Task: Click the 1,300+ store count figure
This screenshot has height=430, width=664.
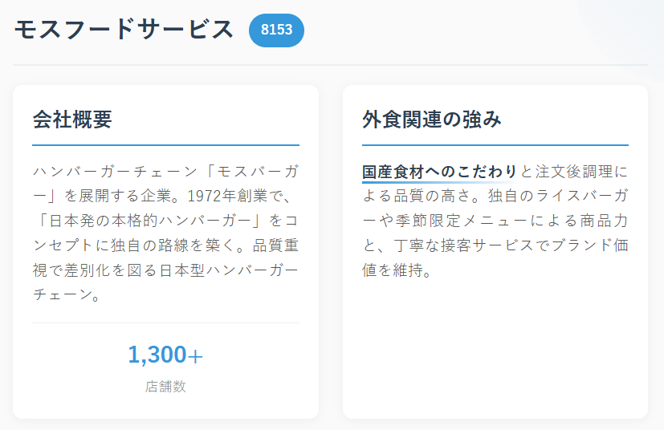Action: coord(165,354)
